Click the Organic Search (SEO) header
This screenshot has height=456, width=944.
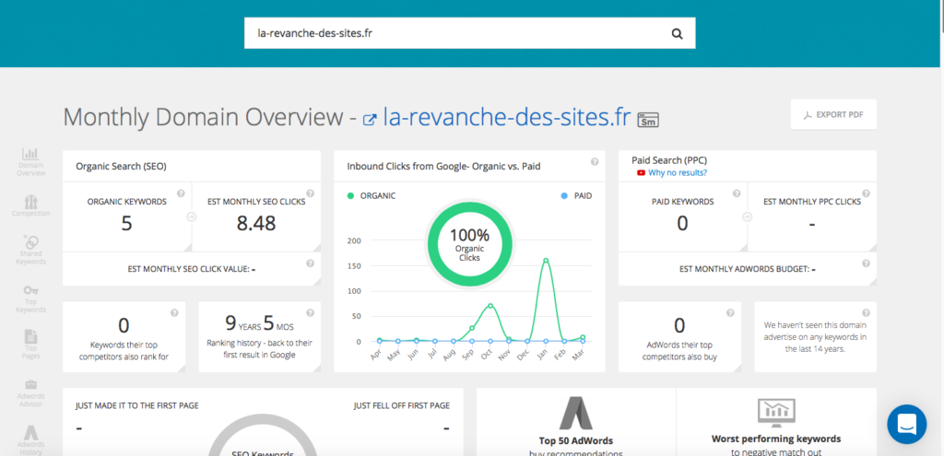(121, 167)
